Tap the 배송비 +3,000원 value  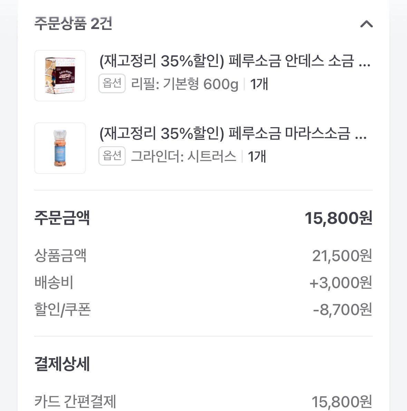pos(341,283)
